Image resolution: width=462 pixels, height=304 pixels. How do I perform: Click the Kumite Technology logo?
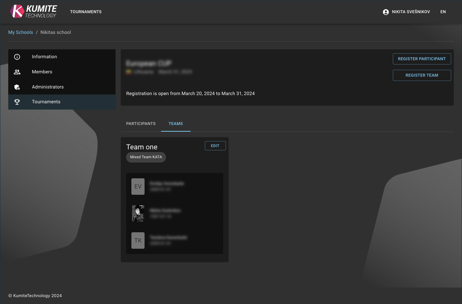33,12
